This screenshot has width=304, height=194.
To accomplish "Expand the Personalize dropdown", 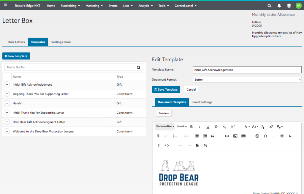I will pyautogui.click(x=165, y=126).
